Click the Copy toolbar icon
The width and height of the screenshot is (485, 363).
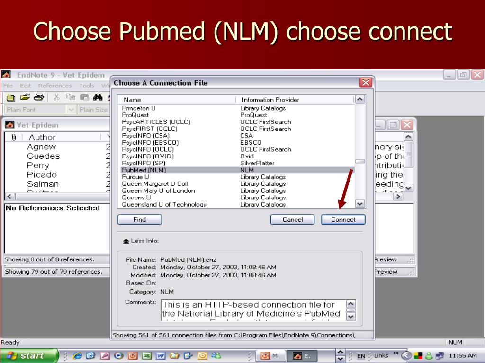71,97
